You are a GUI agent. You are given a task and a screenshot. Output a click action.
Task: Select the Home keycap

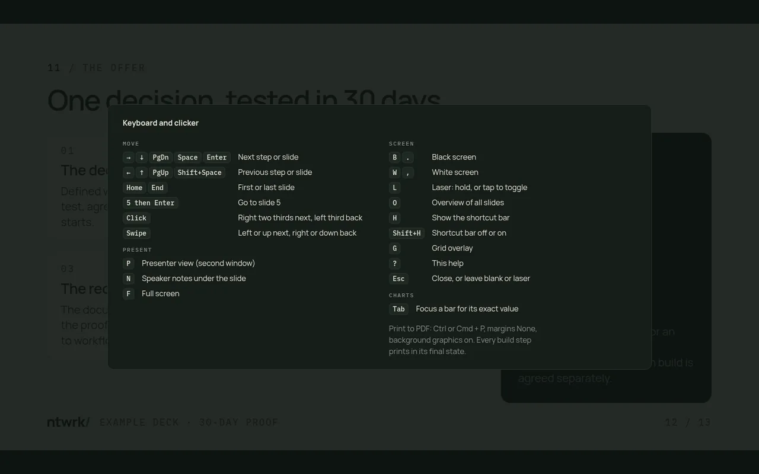(135, 188)
